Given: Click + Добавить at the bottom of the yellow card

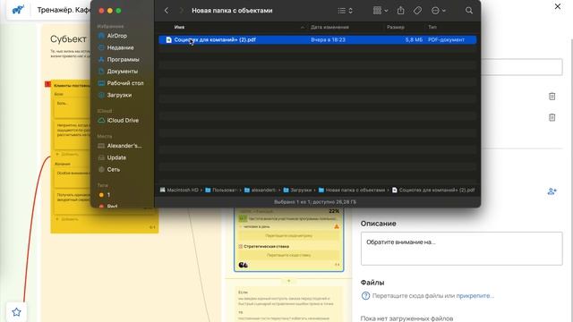Looking at the screenshot, I should coord(67,219).
